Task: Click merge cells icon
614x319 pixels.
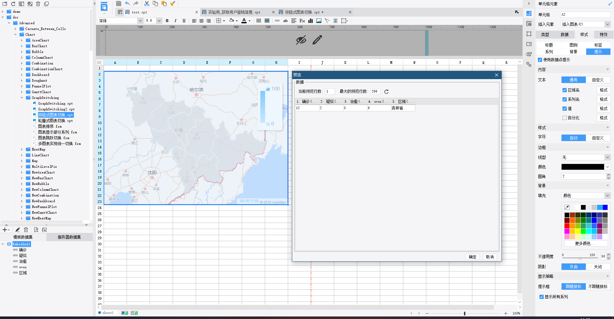Action: (x=259, y=21)
